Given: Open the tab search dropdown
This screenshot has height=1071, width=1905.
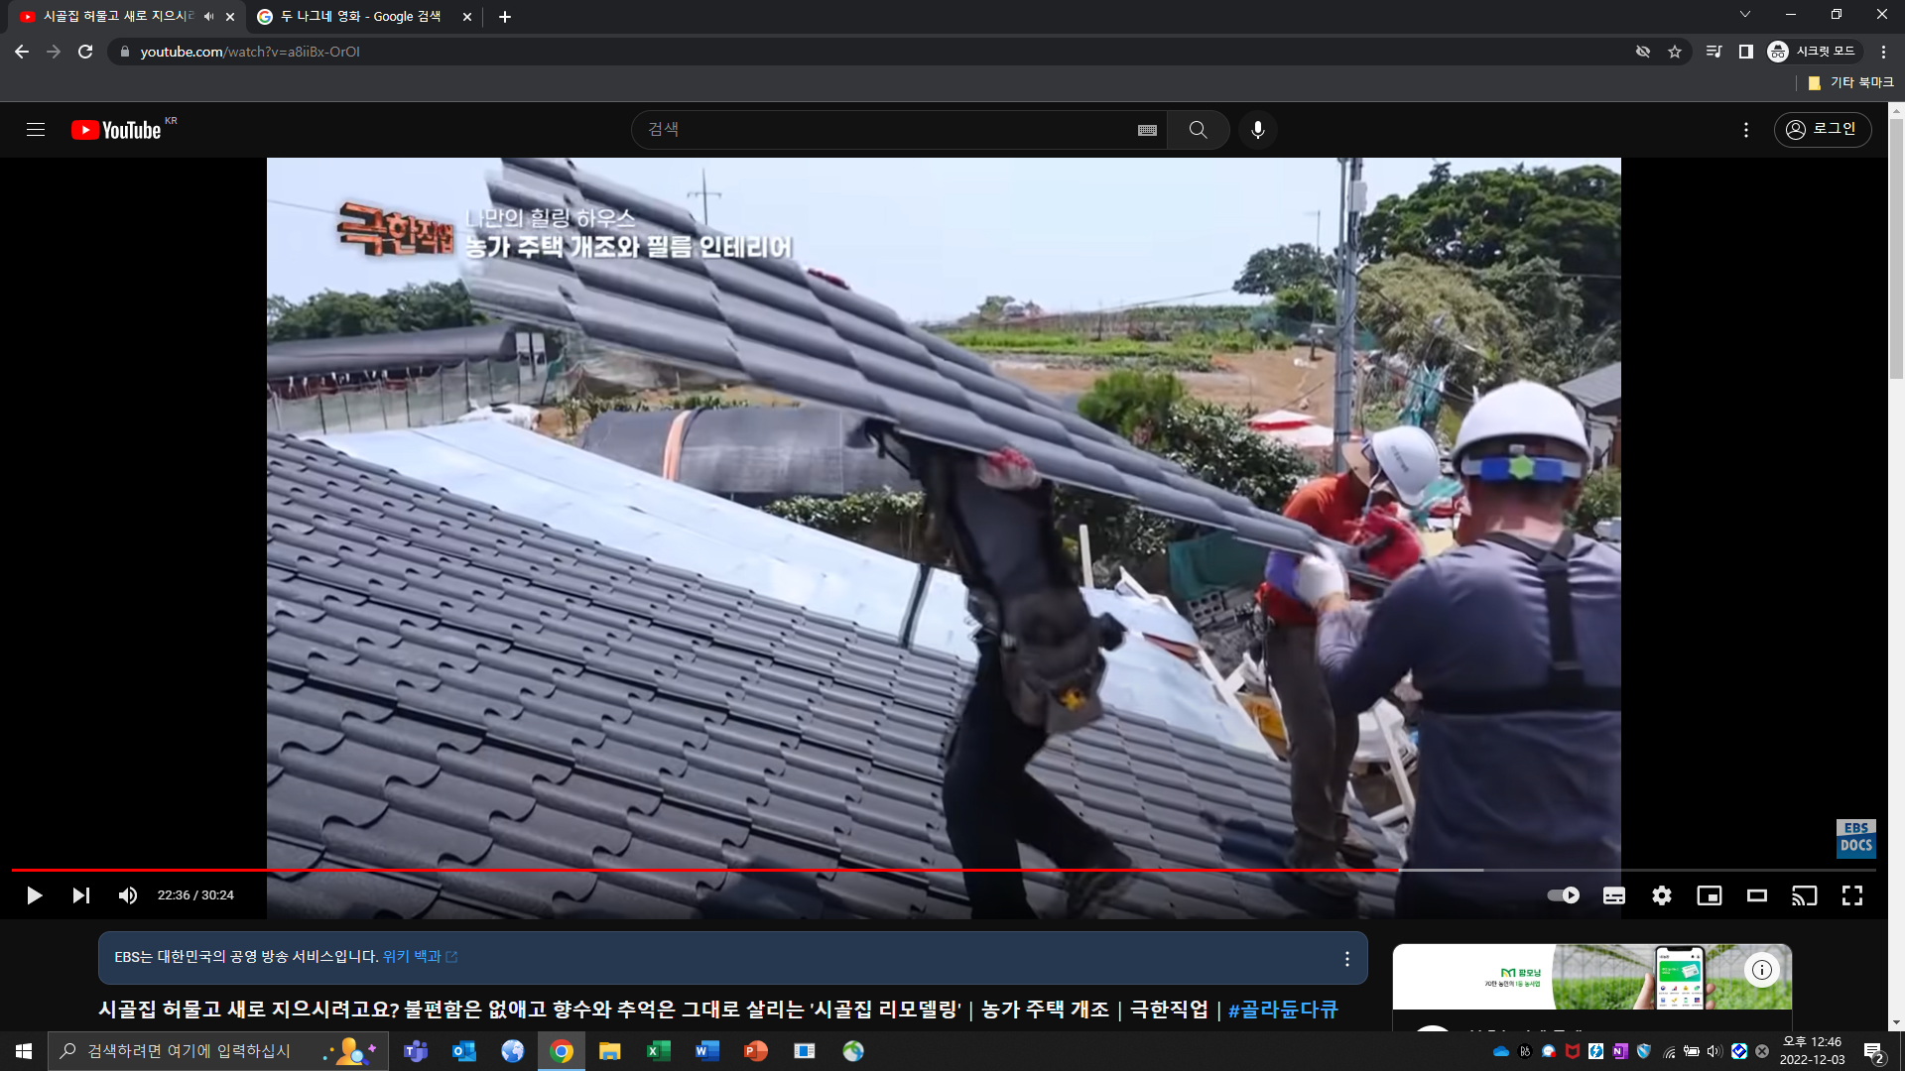Looking at the screenshot, I should coord(1745,14).
